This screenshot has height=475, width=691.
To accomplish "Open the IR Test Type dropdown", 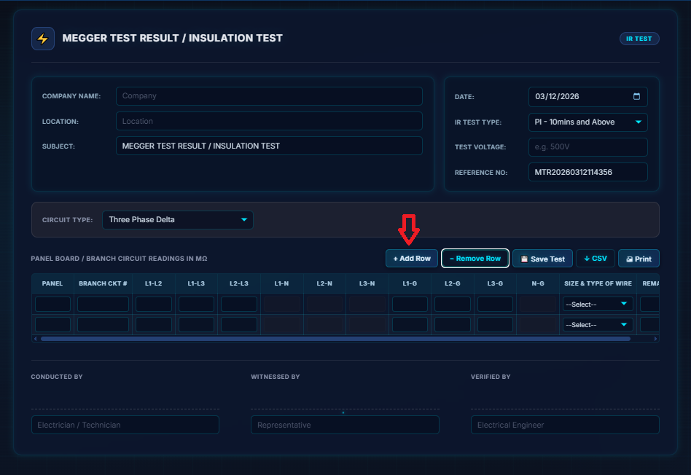I will pyautogui.click(x=587, y=122).
